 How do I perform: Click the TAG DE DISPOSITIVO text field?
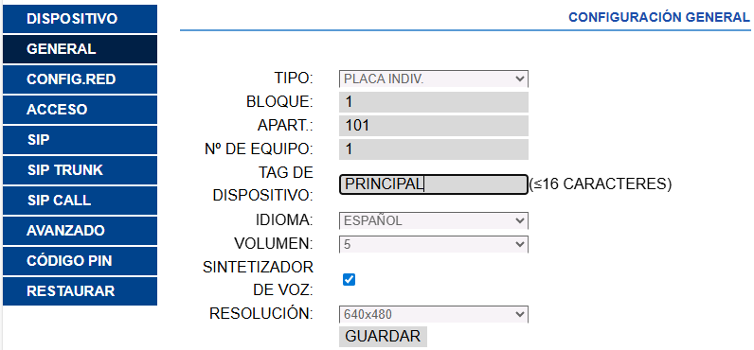pos(433,184)
